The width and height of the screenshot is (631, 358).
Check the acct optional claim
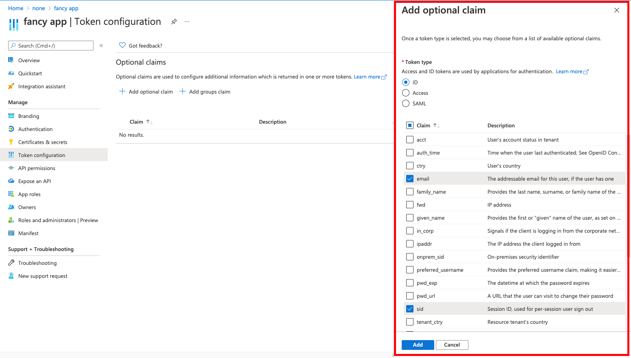pos(409,140)
